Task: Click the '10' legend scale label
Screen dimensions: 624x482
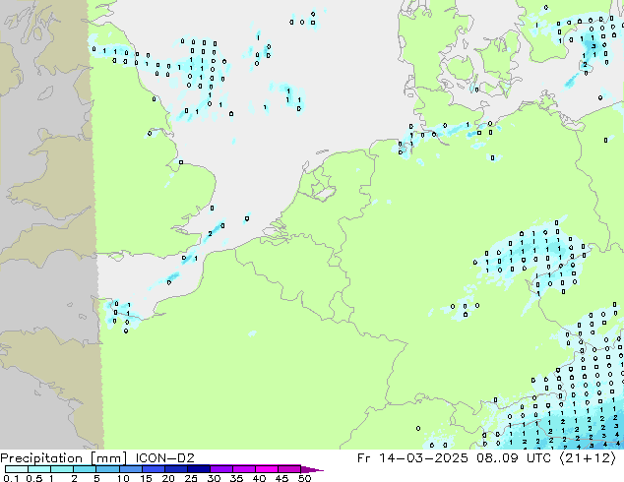Action: 123,478
